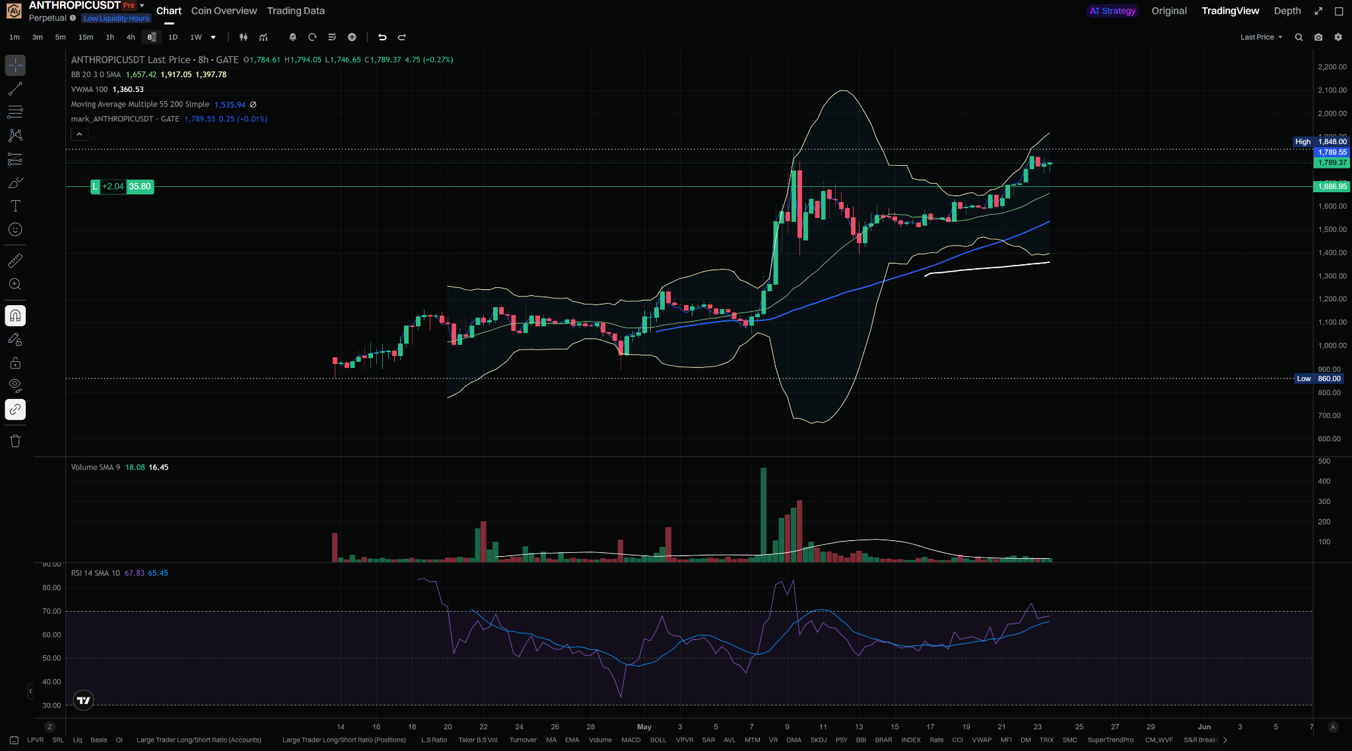Select the 1h timeframe

[110, 37]
